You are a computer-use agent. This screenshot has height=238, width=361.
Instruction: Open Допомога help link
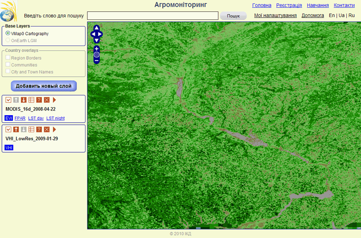(313, 15)
